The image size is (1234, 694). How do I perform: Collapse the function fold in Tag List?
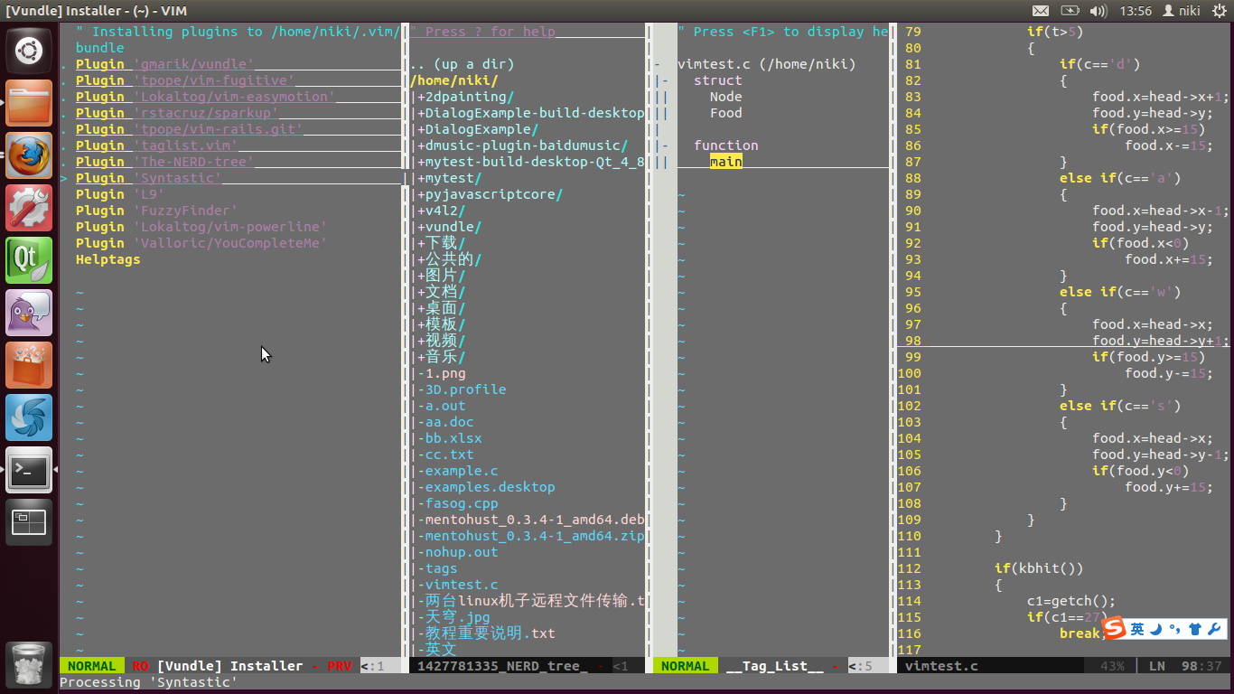[665, 145]
